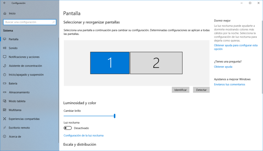Click the Escritorio remoto icon
The width and height of the screenshot is (263, 151).
coord(5,128)
